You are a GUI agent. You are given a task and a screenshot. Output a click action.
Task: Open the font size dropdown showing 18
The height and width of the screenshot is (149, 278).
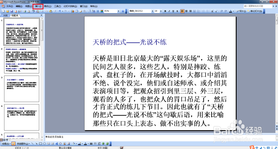[161, 11]
